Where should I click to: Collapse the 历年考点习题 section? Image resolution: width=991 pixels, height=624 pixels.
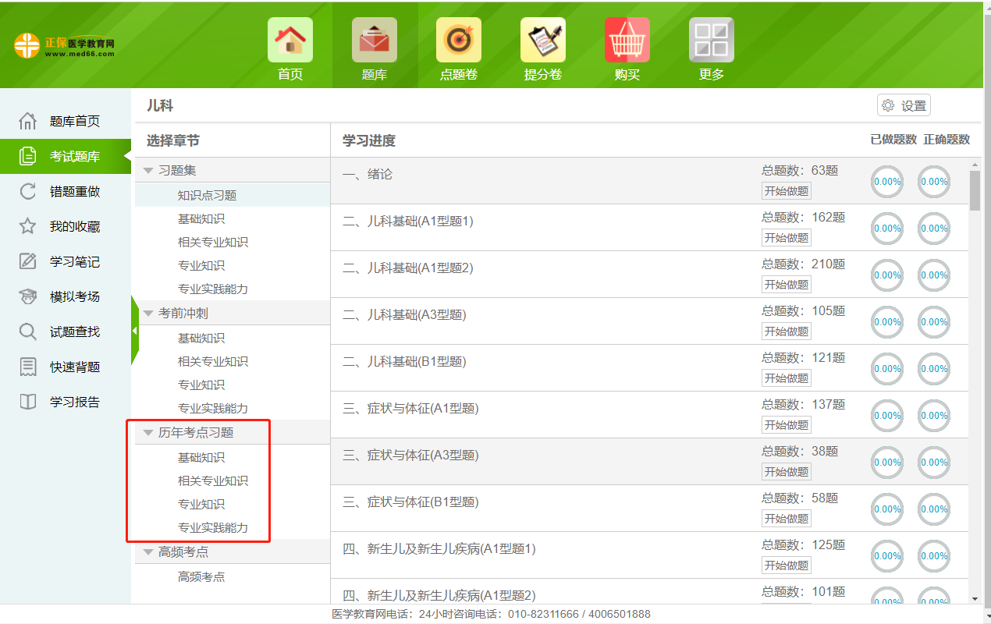pyautogui.click(x=149, y=432)
